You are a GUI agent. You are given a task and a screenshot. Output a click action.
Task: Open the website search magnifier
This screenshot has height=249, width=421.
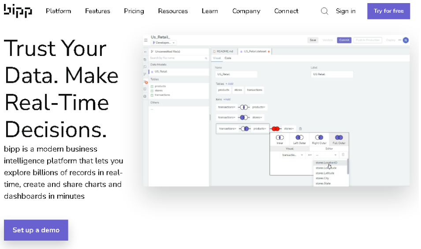tap(324, 11)
